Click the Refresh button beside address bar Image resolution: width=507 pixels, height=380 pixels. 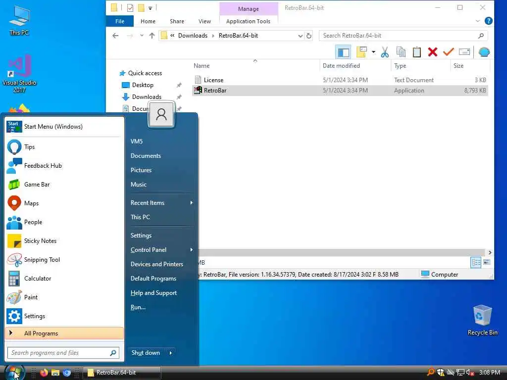point(309,36)
